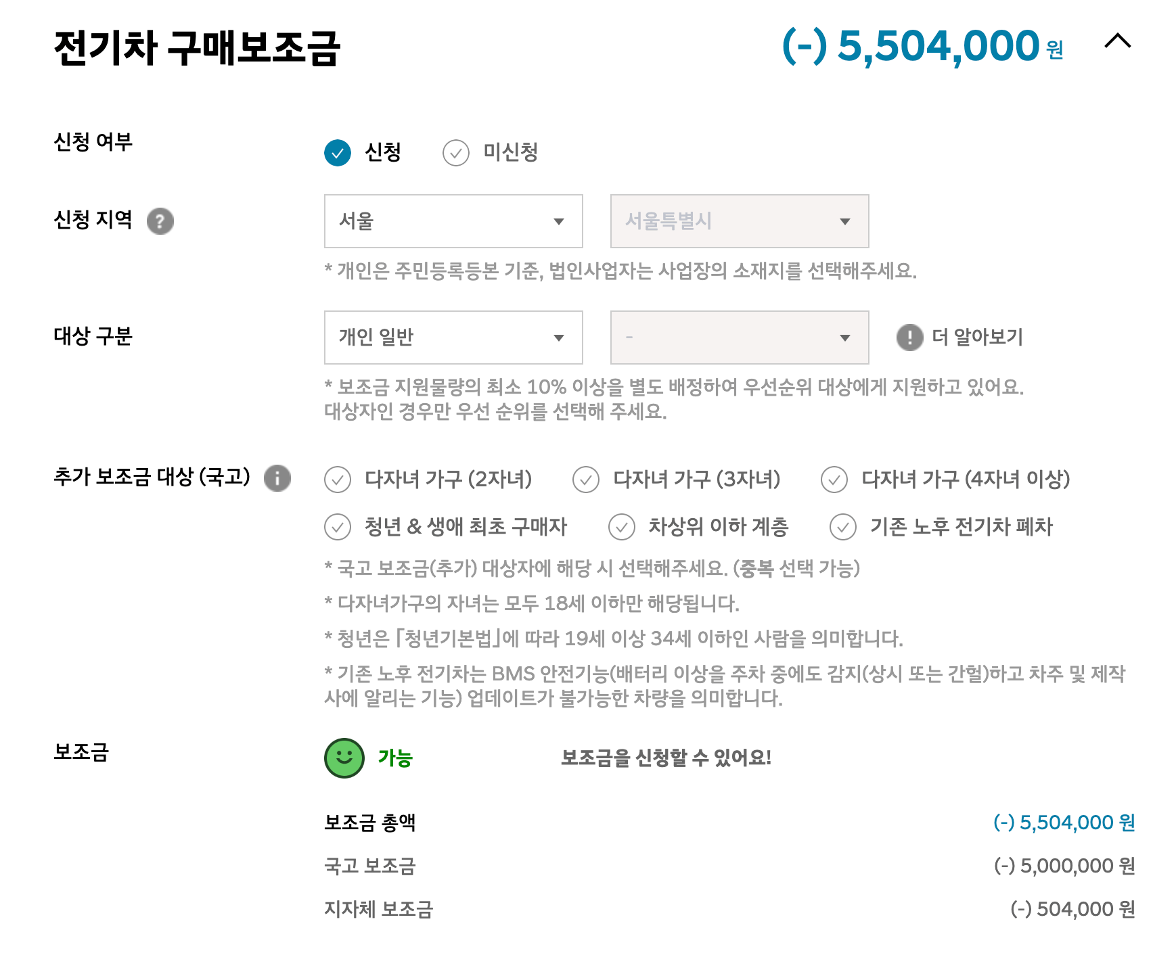Collapse the 전기차 구매보조금 section with the chevron
The width and height of the screenshot is (1176, 974).
pos(1119,42)
